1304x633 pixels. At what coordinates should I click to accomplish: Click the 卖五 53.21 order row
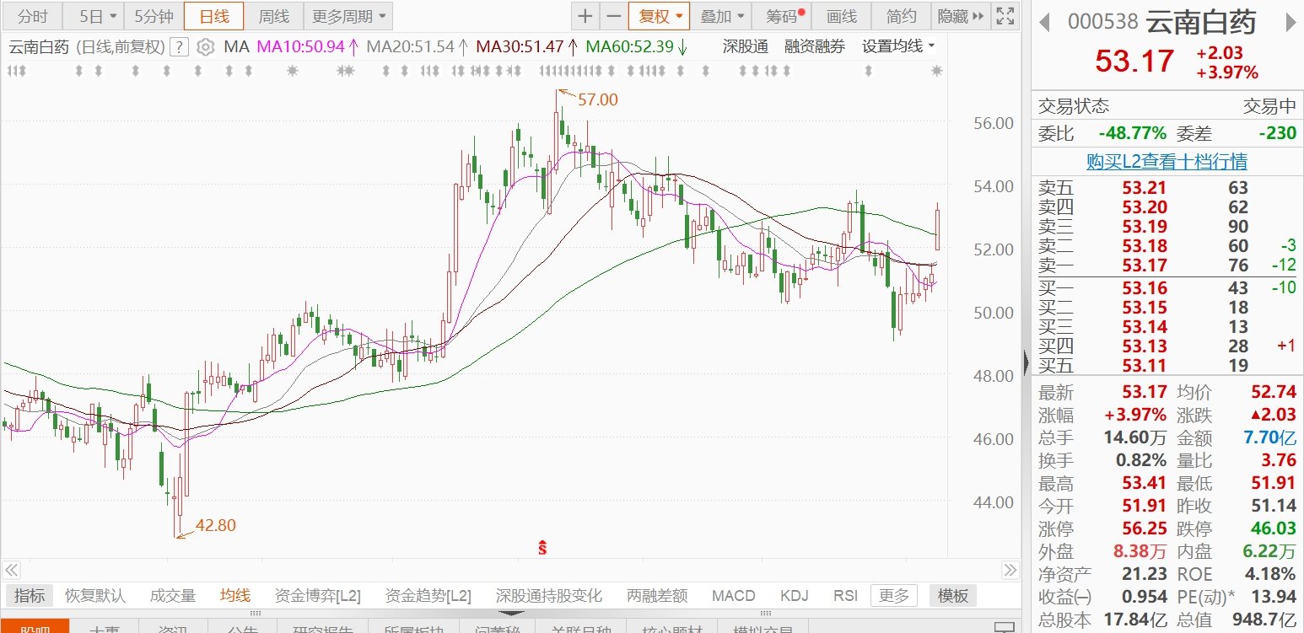coord(1167,188)
